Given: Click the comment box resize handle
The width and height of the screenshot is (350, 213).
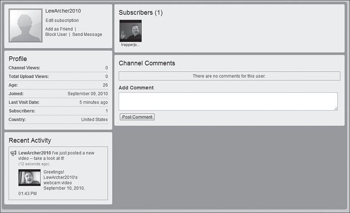Looking at the screenshot, I should (x=335, y=109).
